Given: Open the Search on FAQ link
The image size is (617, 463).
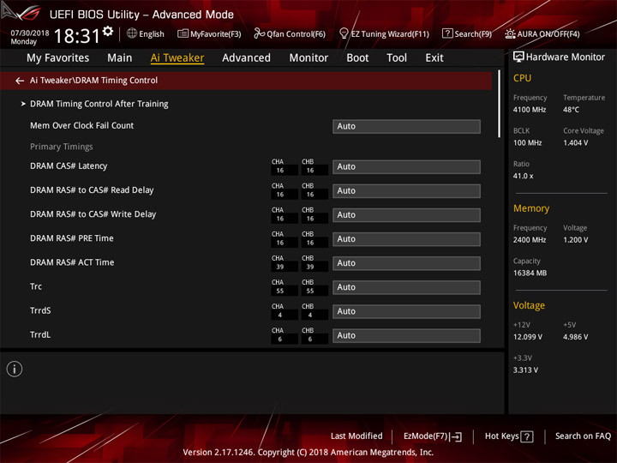Looking at the screenshot, I should [583, 436].
